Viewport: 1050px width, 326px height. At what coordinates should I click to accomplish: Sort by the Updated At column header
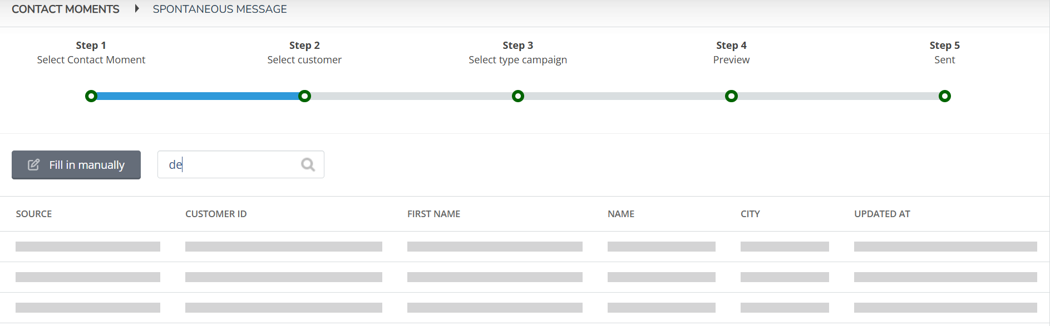coord(882,214)
